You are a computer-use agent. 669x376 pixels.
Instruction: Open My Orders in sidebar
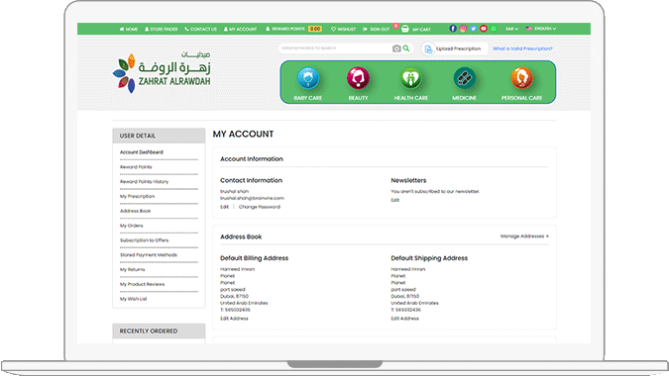(x=132, y=226)
